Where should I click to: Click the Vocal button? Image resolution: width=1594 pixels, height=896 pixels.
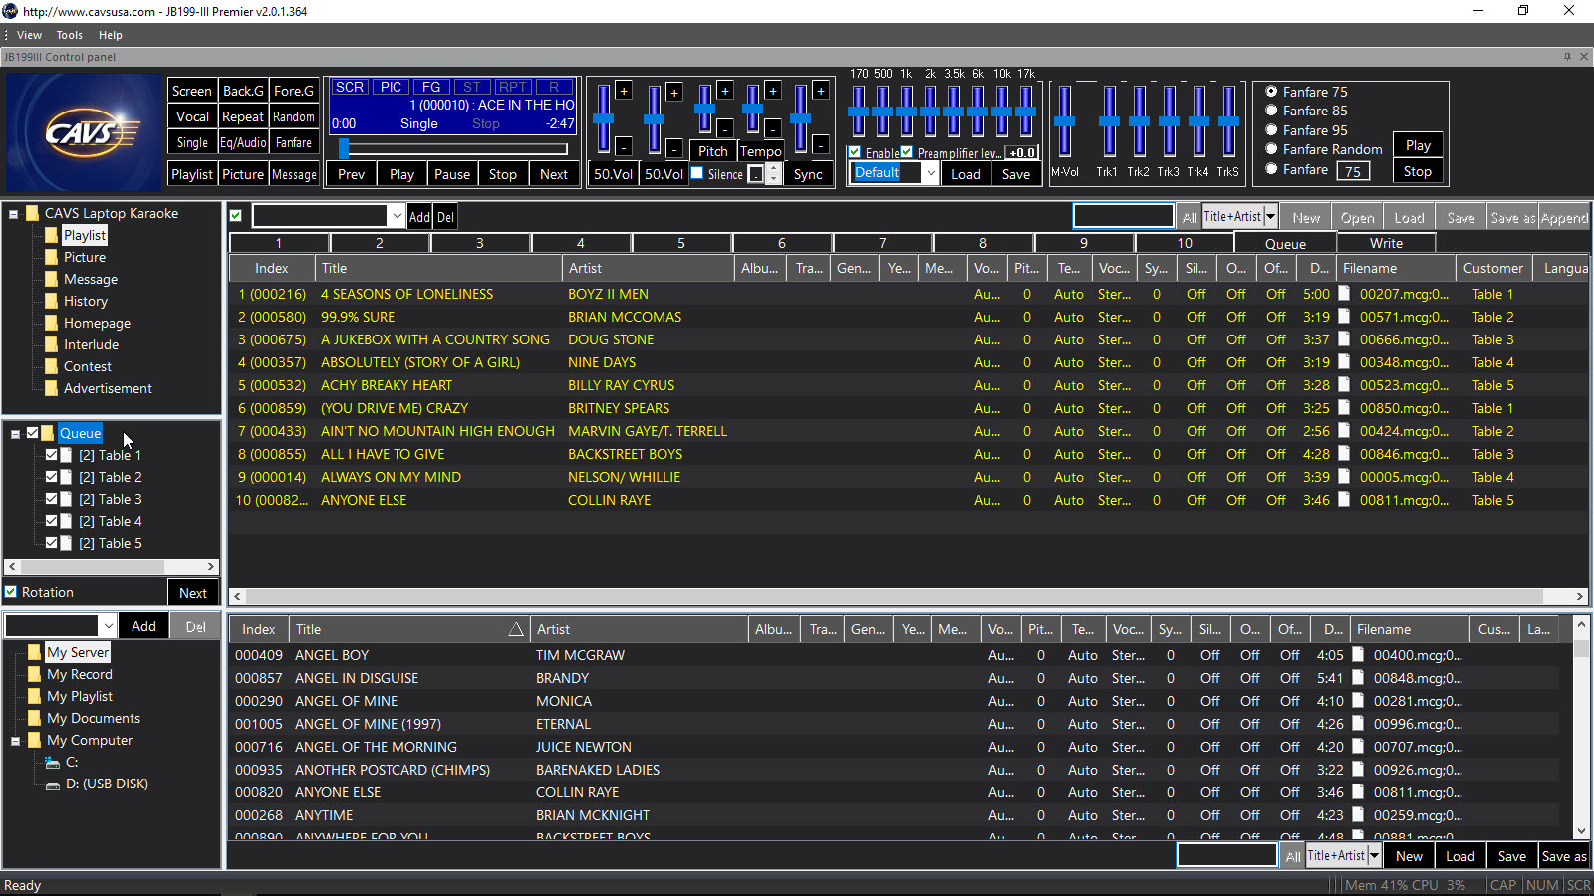coord(192,116)
